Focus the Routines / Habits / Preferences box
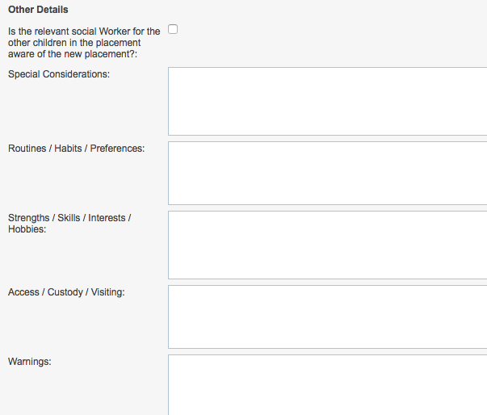The width and height of the screenshot is (487, 415). [328, 174]
